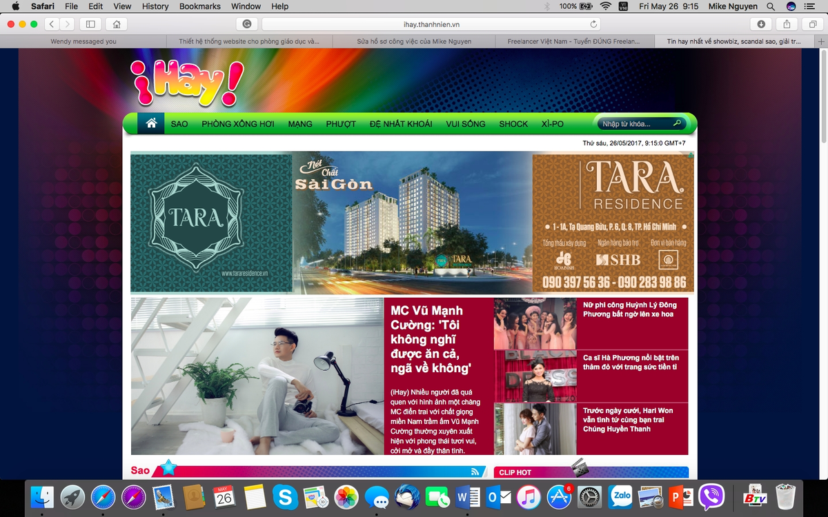Viewport: 828px width, 517px height.
Task: Open Siri from the menu bar
Action: coord(791,6)
